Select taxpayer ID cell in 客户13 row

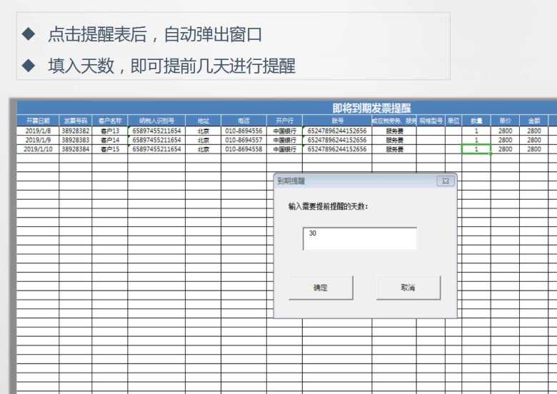point(156,131)
